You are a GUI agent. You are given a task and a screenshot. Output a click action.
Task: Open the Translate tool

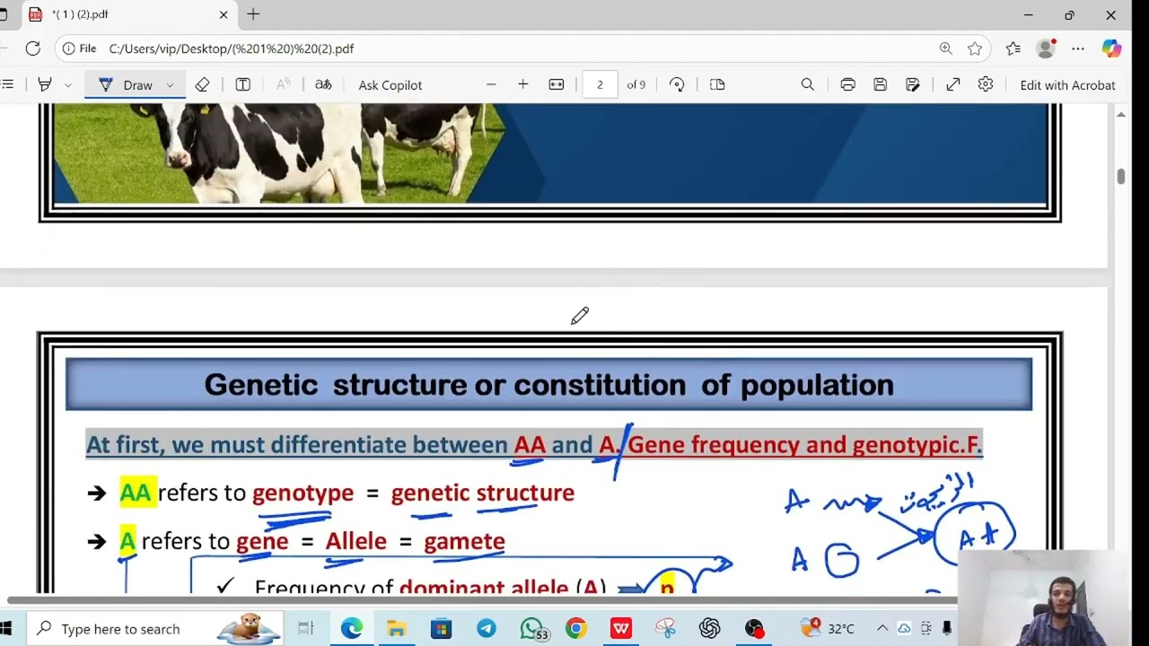[323, 84]
